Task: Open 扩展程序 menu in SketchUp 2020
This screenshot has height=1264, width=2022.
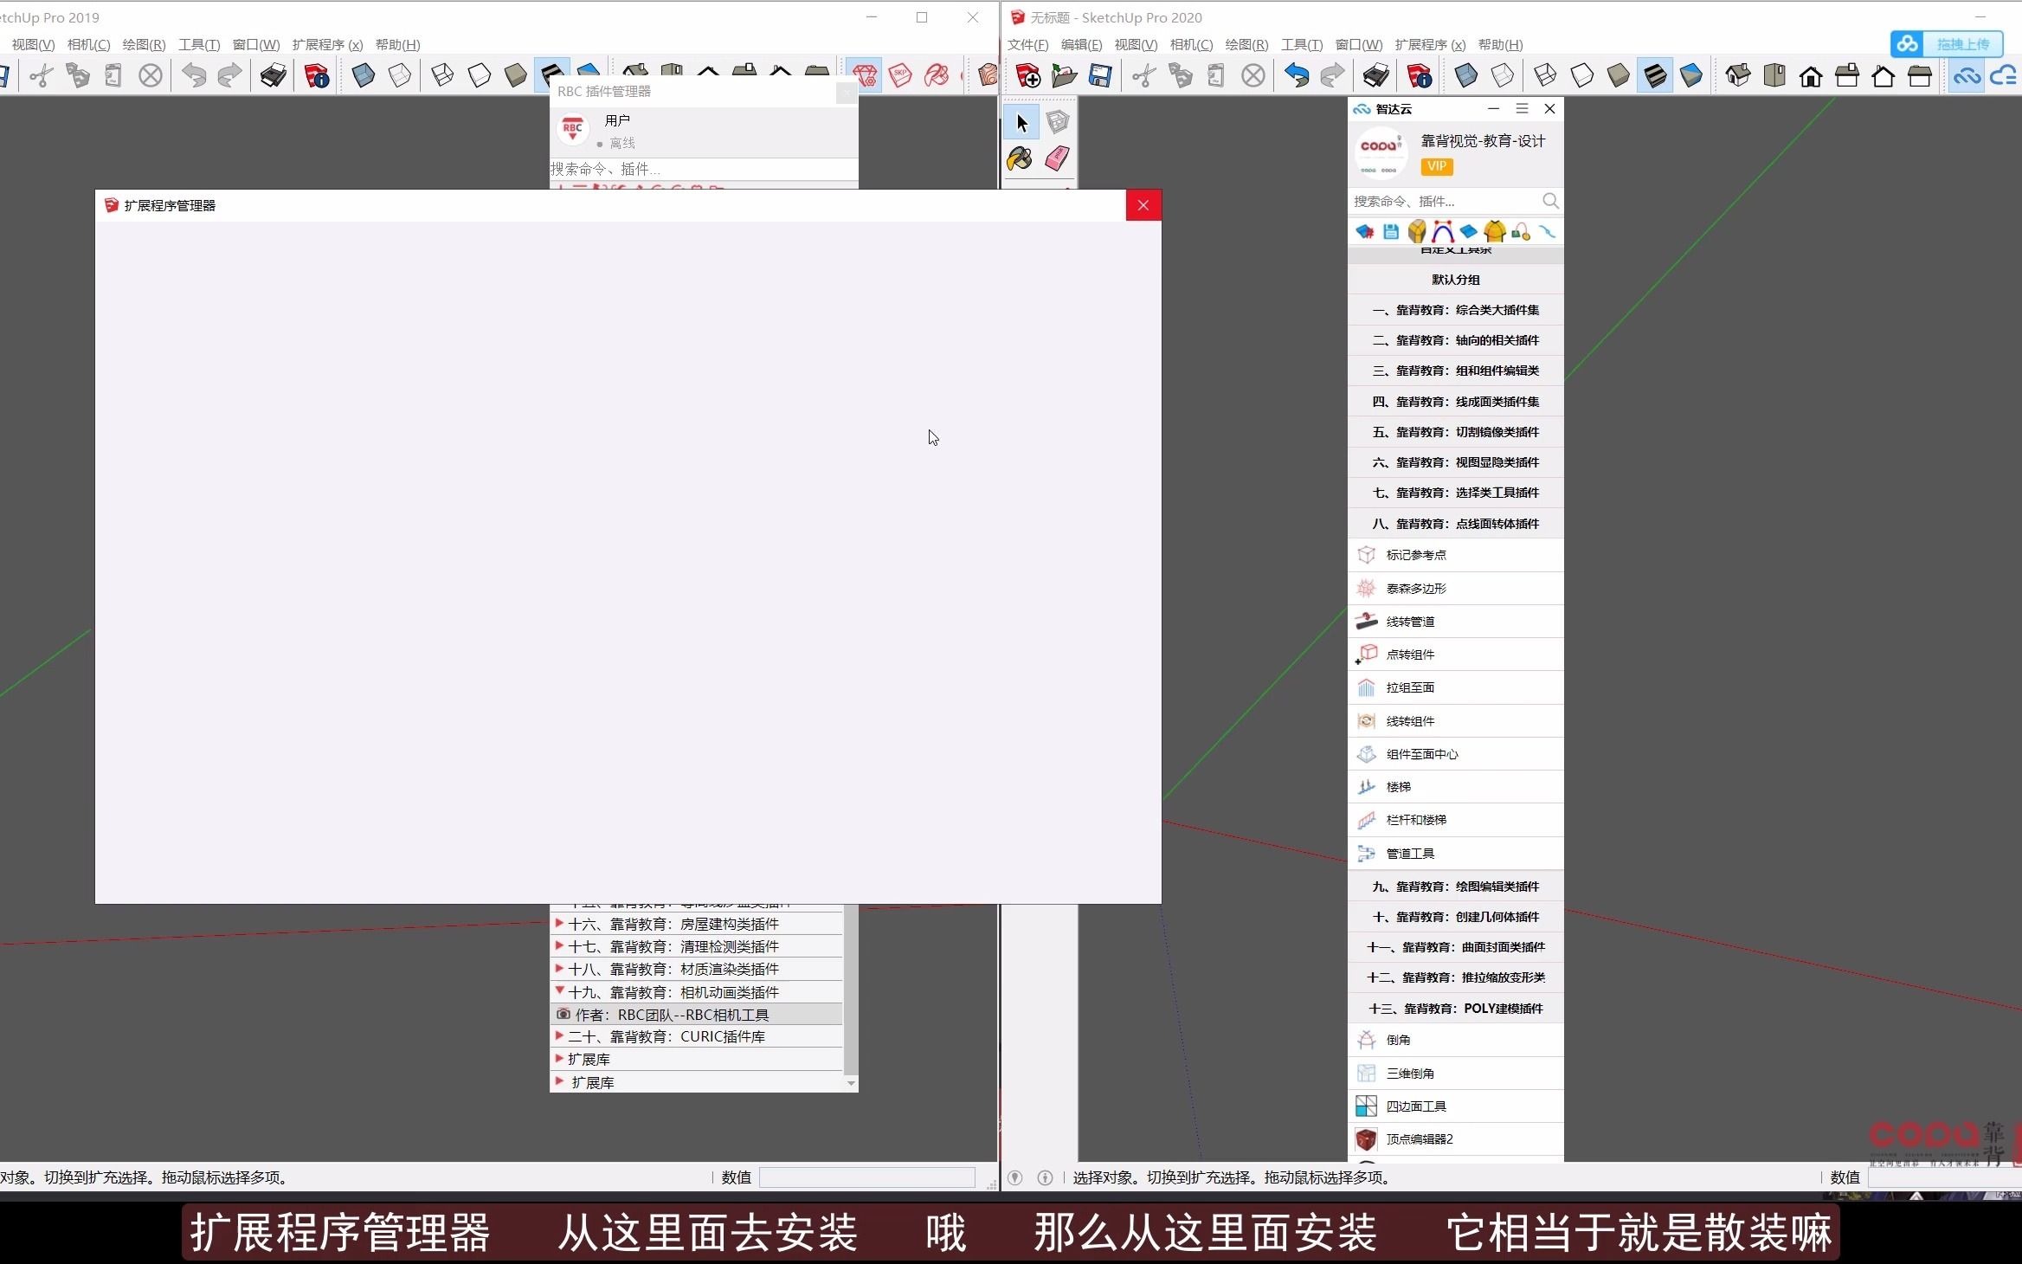Action: [1429, 44]
